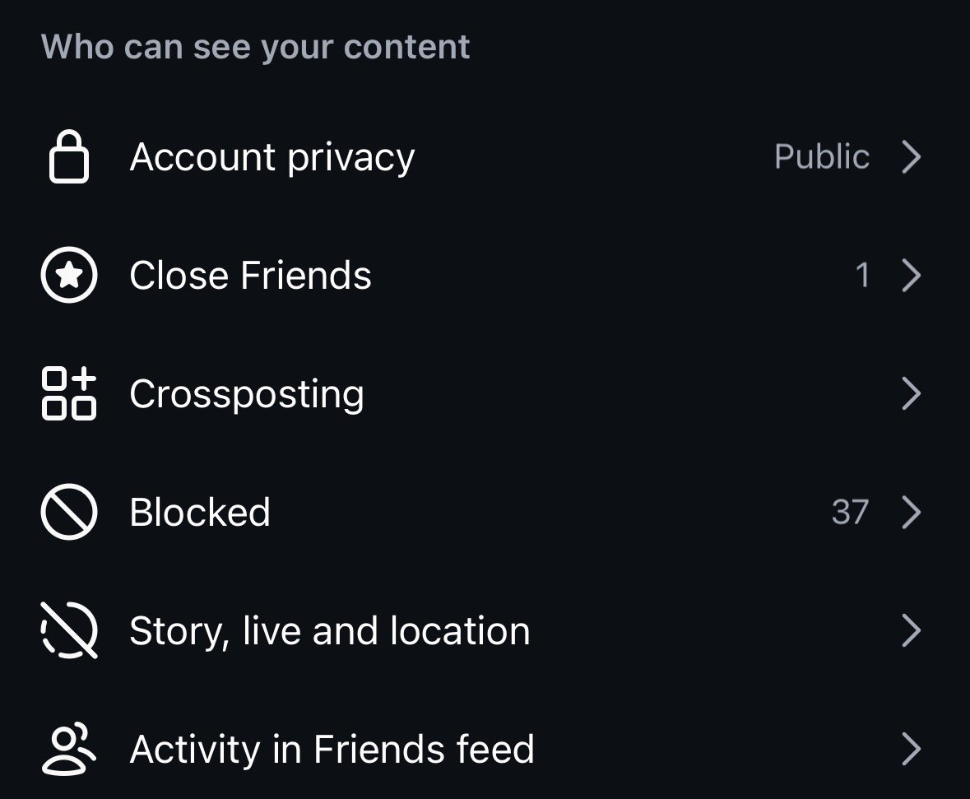Open Activity in Friends feed chevron
The height and width of the screenshot is (799, 970).
click(912, 749)
